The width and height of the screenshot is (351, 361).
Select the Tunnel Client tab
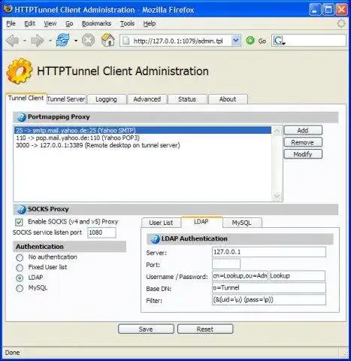(26, 98)
